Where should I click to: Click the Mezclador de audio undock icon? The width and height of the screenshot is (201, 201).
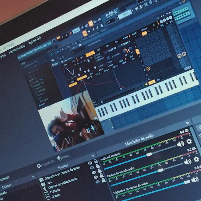pos(187,123)
